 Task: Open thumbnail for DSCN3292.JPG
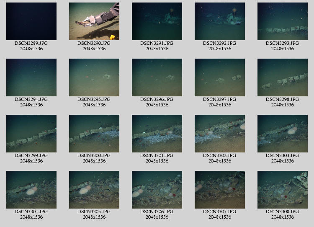220,21
